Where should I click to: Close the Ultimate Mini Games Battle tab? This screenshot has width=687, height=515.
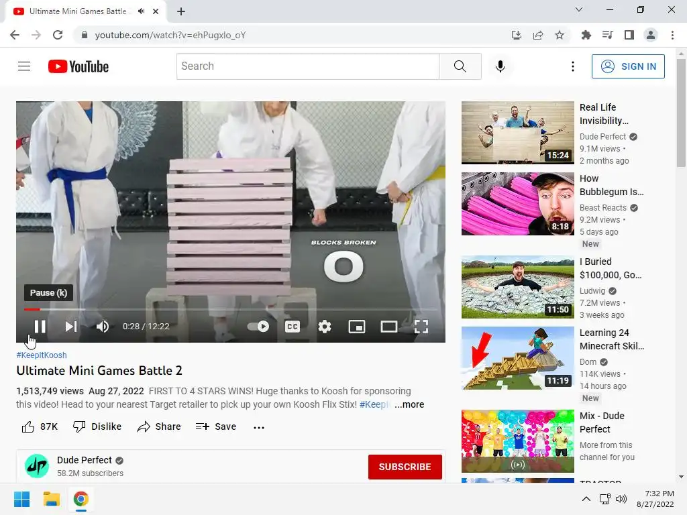pos(156,11)
